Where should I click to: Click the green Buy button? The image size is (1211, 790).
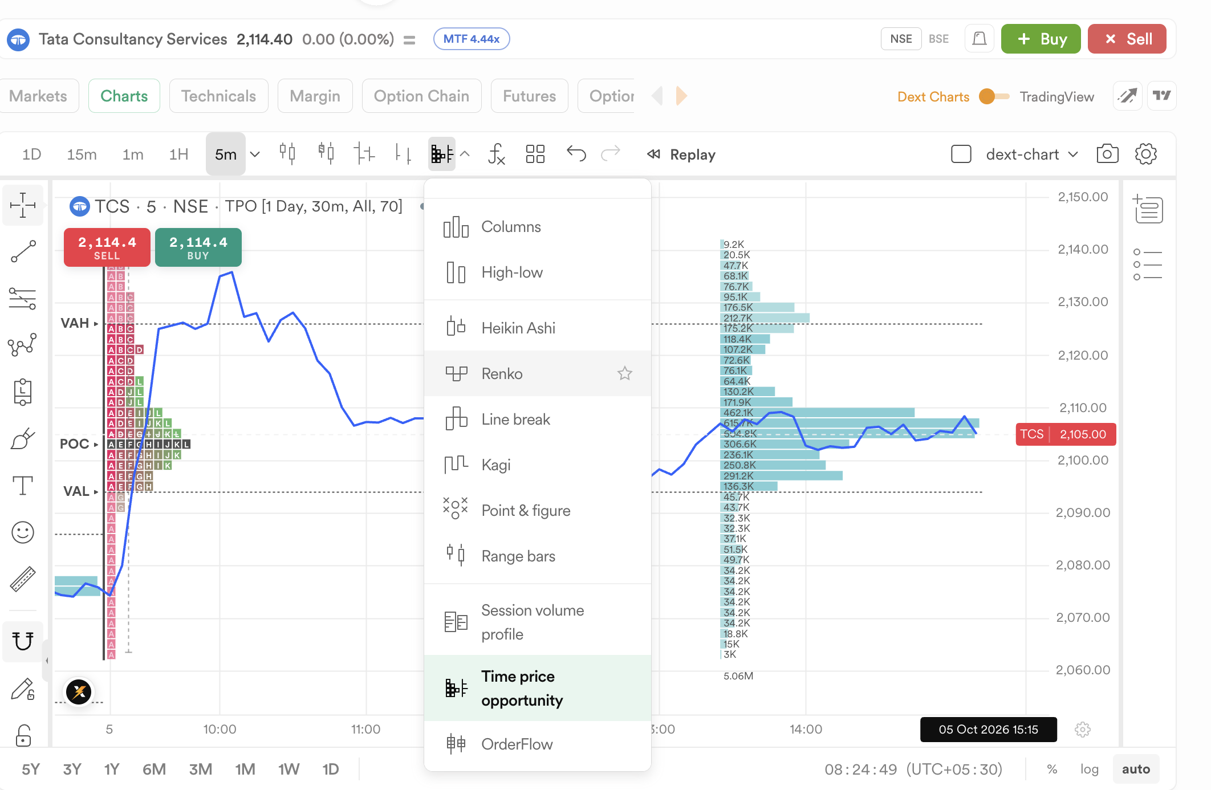tap(1041, 39)
